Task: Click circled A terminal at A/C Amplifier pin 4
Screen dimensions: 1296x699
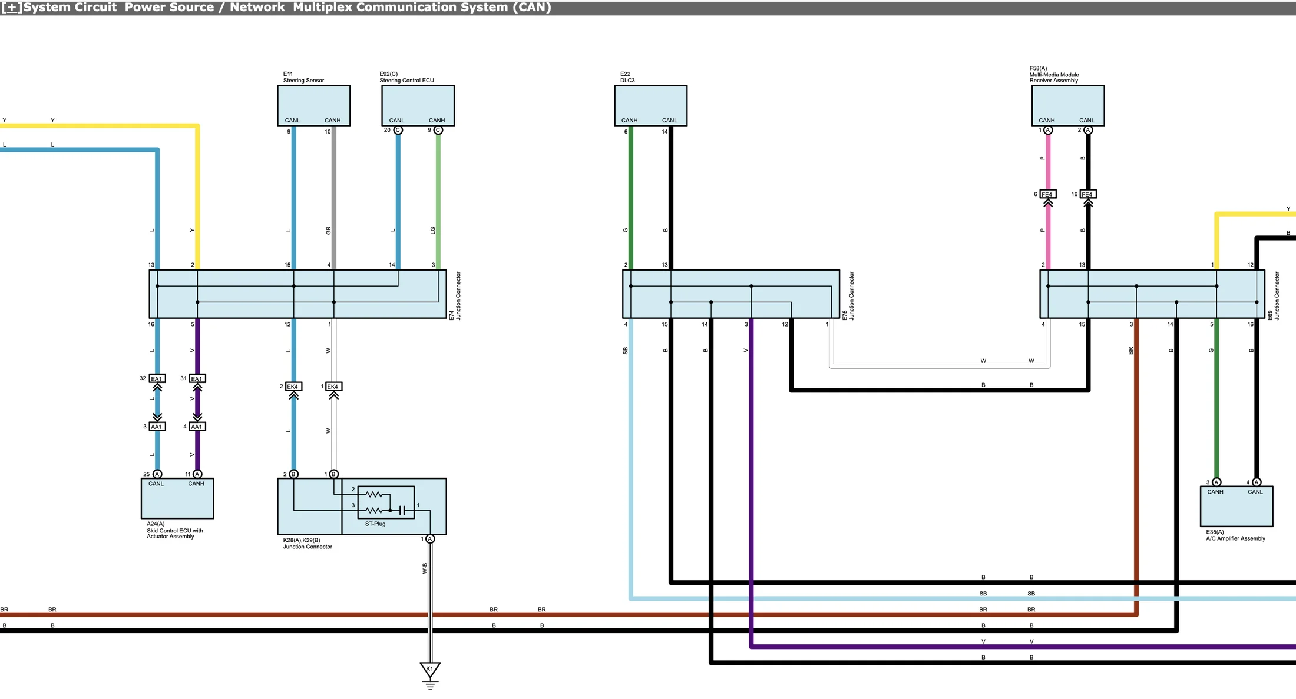Action: click(x=1257, y=482)
